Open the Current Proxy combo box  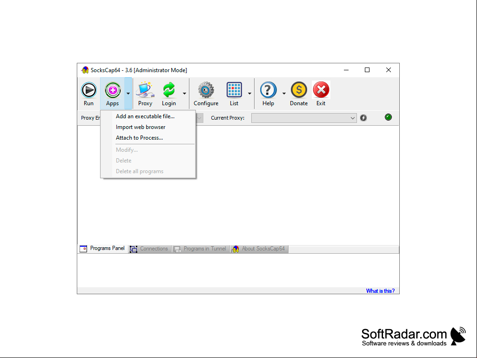point(304,118)
